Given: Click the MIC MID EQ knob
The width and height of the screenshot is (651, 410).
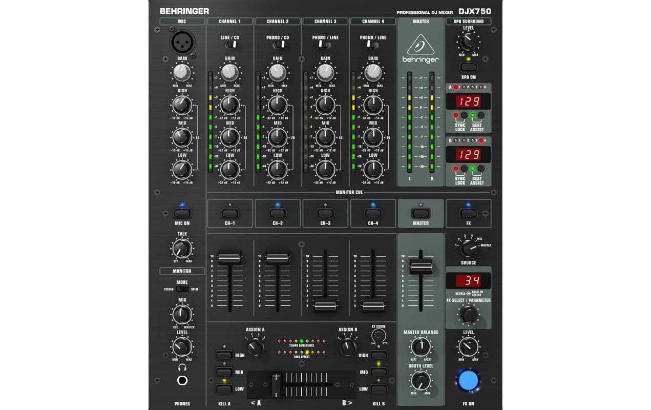Looking at the screenshot, I should pos(182,137).
